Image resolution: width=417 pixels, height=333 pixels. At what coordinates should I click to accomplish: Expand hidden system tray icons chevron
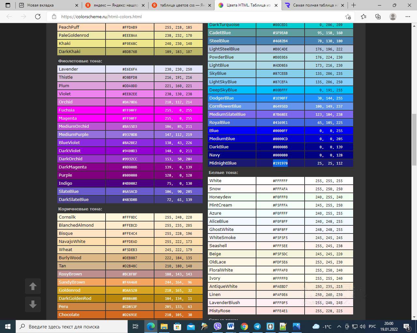coord(339,326)
